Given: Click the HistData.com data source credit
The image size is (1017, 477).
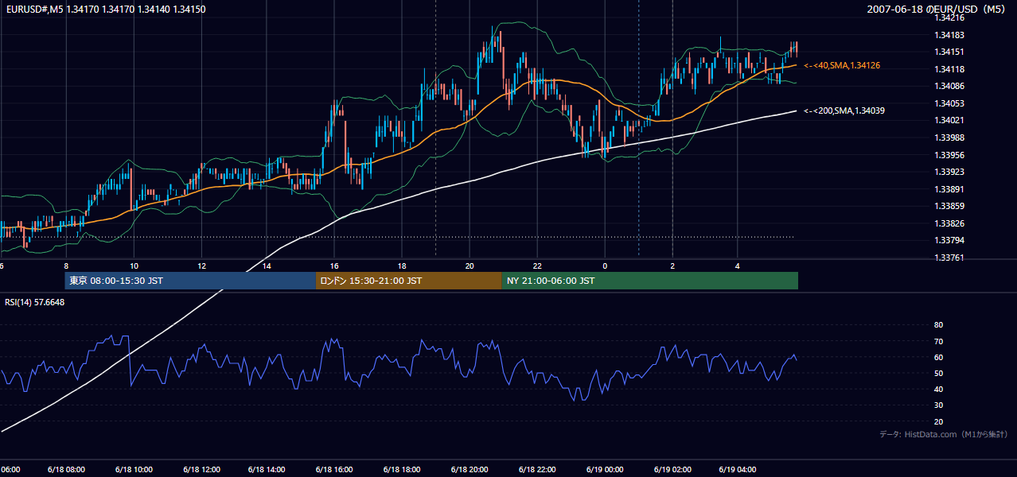Looking at the screenshot, I should [x=944, y=435].
